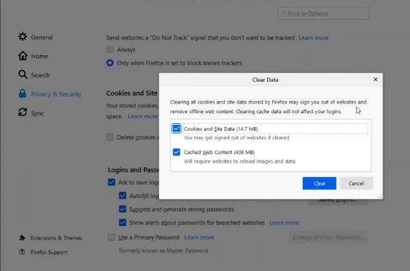Open the Home settings category
This screenshot has width=410, height=271.
point(33,56)
